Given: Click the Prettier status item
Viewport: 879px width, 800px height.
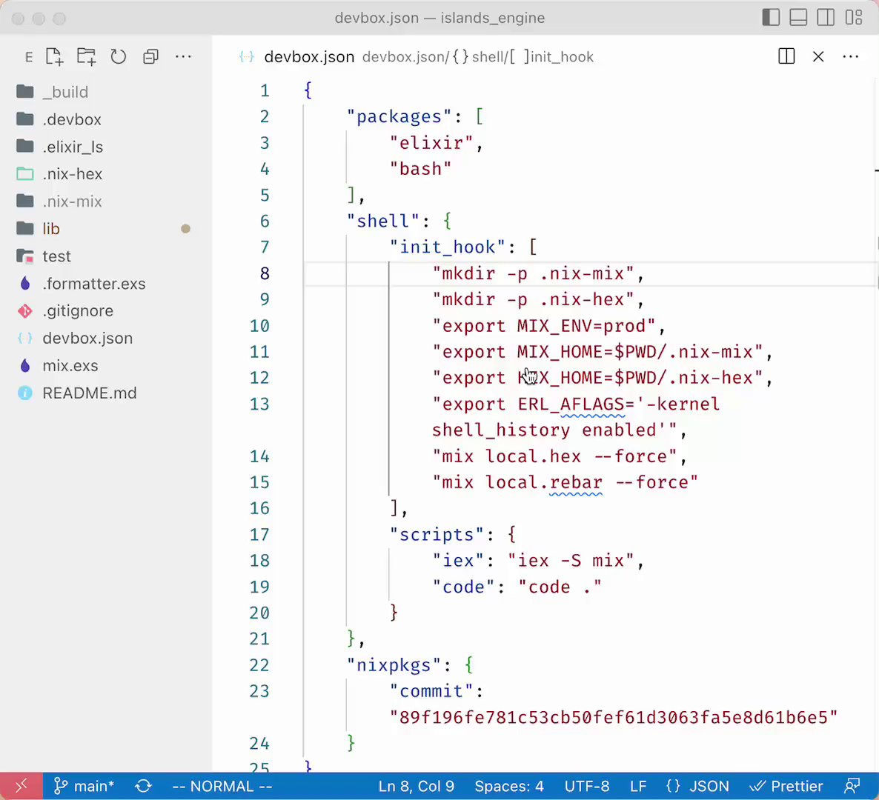Looking at the screenshot, I should coord(786,786).
